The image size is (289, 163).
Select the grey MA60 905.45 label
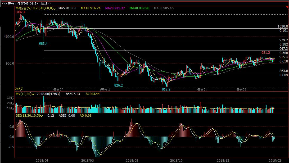coord(164,8)
